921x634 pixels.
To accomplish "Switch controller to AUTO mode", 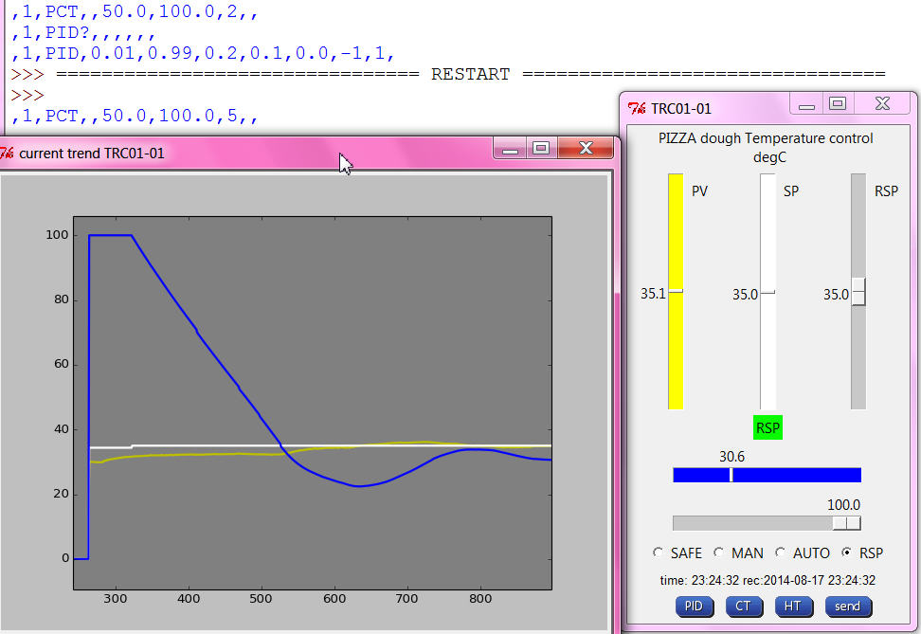I will (781, 552).
